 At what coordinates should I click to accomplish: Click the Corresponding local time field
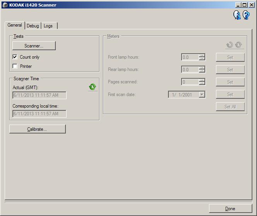point(39,114)
